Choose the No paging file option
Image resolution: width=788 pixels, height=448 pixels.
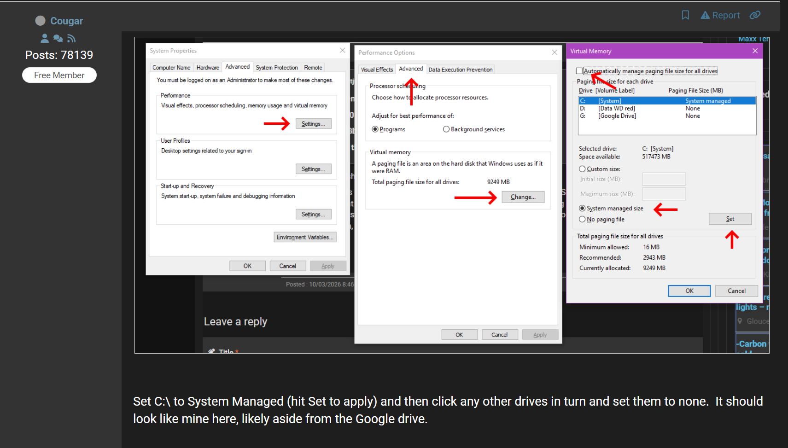(x=582, y=219)
